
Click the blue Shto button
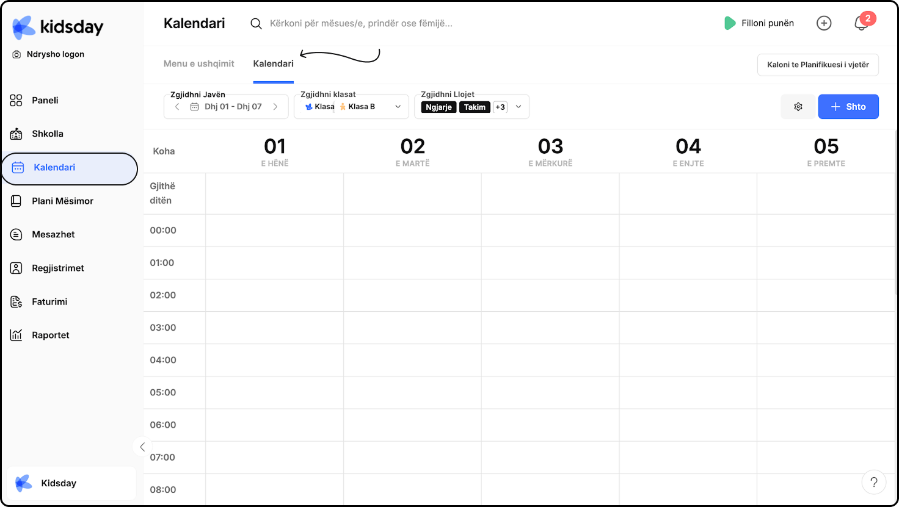tap(848, 107)
